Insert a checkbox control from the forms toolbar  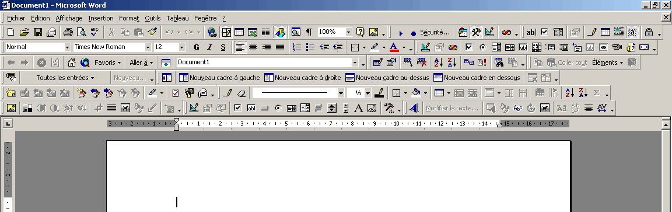544,32
